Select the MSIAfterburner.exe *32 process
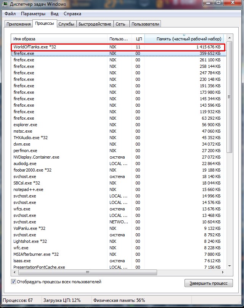 118,254
